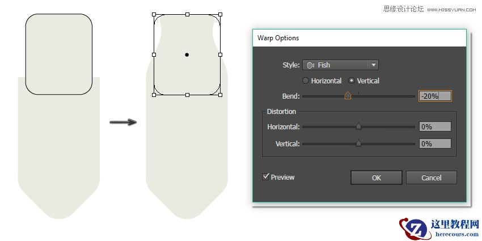
Task: Click the left-middle bounding box handle
Action: (x=154, y=54)
